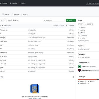Open the Security tab
Image resolution: width=99 pixels, height=99 pixels.
(x=15, y=14)
